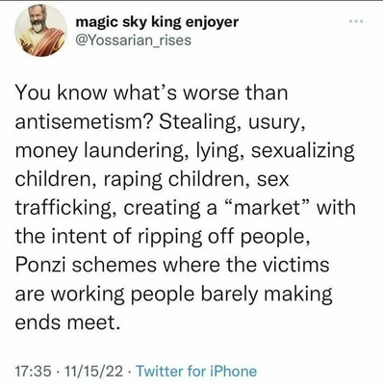Viewport: 383px width, 387px height.
Task: Open the bearded man profile avatar
Action: coord(40,31)
